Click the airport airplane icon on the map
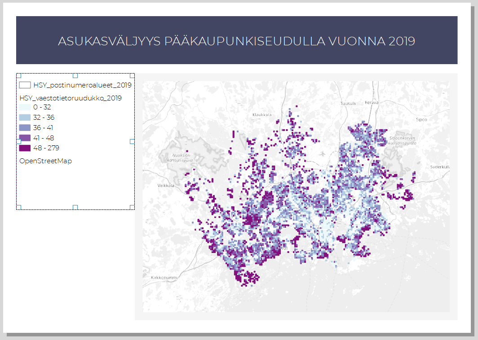The height and width of the screenshot is (340, 478). pyautogui.click(x=323, y=153)
